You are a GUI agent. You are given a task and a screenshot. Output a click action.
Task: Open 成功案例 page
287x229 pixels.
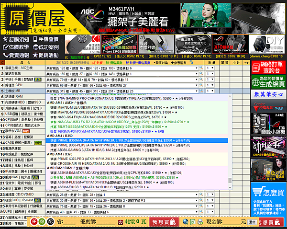coord(46,47)
